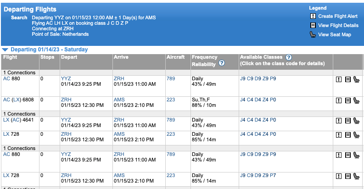Click the 88% / 10m reliability value
The height and width of the screenshot is (189, 364).
point(204,106)
